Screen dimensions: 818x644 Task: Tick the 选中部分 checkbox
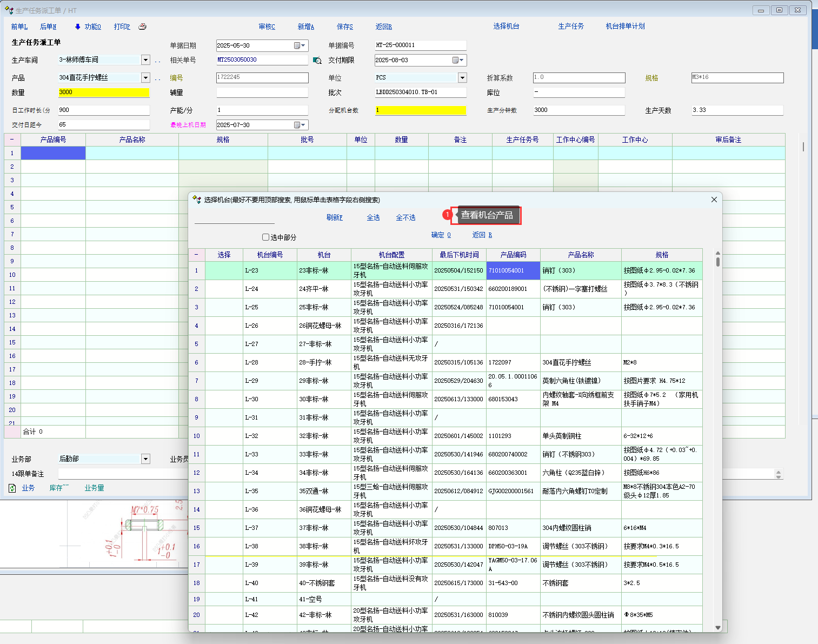265,237
